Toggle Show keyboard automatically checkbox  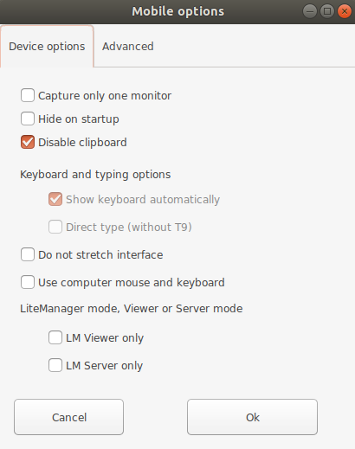[x=55, y=199]
